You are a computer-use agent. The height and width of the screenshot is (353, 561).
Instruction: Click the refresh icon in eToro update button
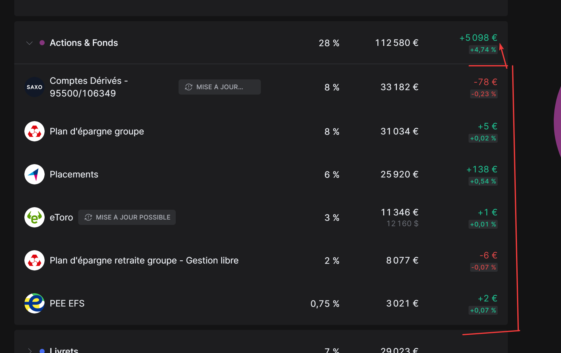point(88,217)
